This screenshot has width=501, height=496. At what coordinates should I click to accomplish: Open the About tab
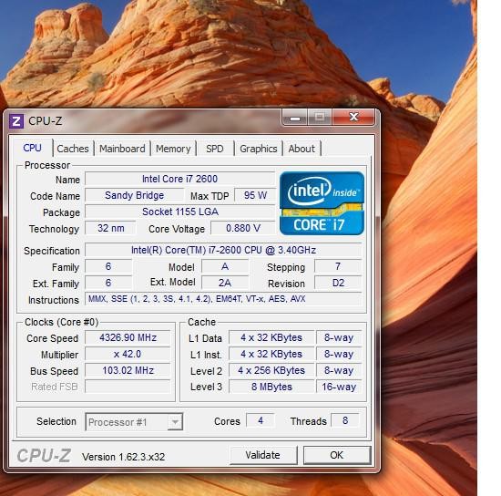[x=302, y=149]
